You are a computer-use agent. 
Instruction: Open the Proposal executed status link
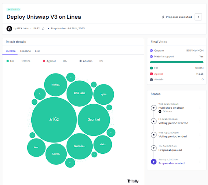[x=171, y=163]
